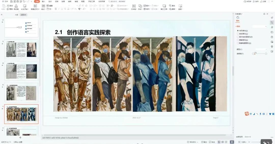
Task: Switch to the Insert (插入) ribbon tab
Action: click(x=44, y=2)
